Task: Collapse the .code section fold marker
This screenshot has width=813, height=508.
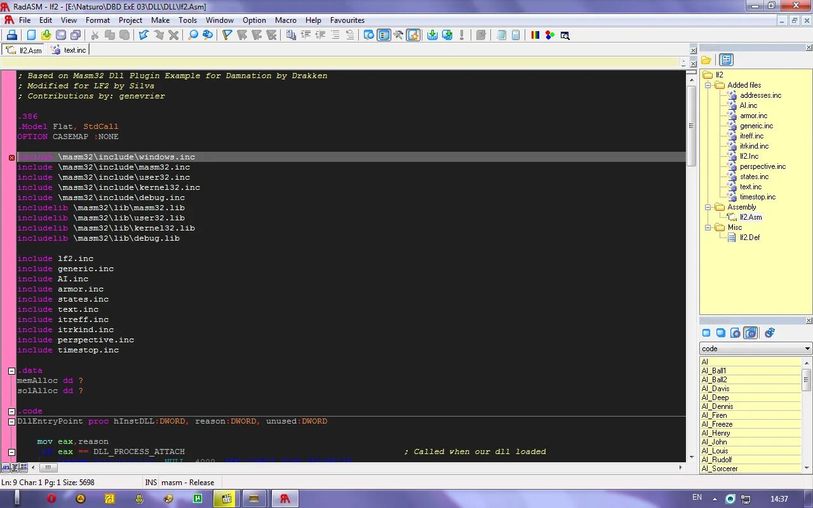Action: tap(11, 411)
